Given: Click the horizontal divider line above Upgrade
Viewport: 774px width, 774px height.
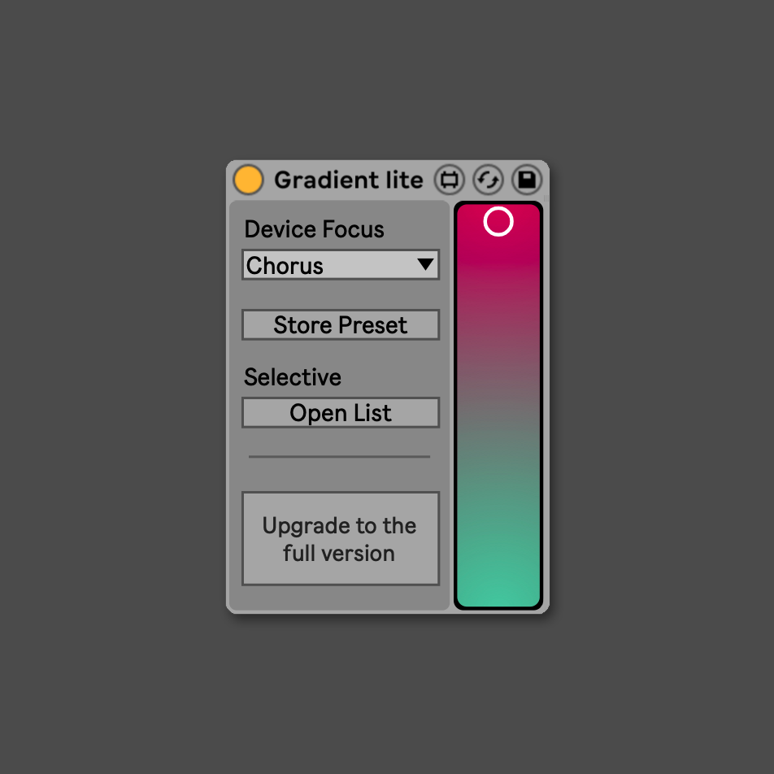Looking at the screenshot, I should tap(339, 457).
